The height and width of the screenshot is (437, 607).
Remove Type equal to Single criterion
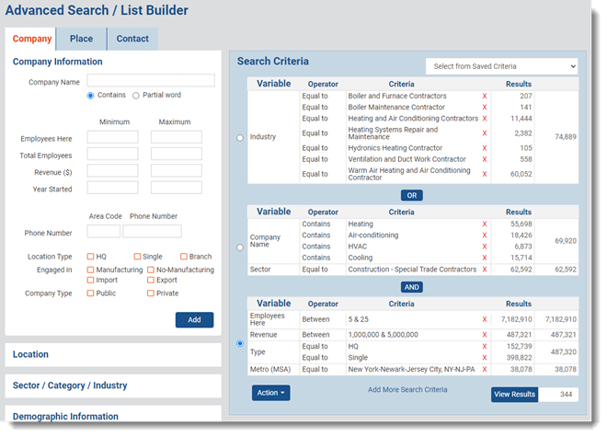point(485,358)
